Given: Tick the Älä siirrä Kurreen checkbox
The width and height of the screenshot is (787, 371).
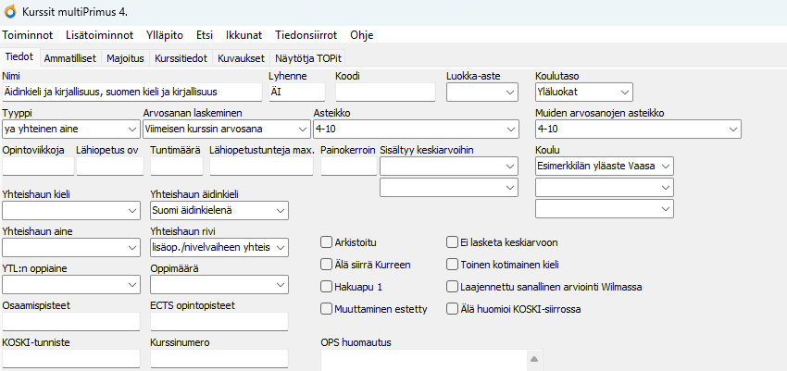Looking at the screenshot, I should (x=326, y=265).
